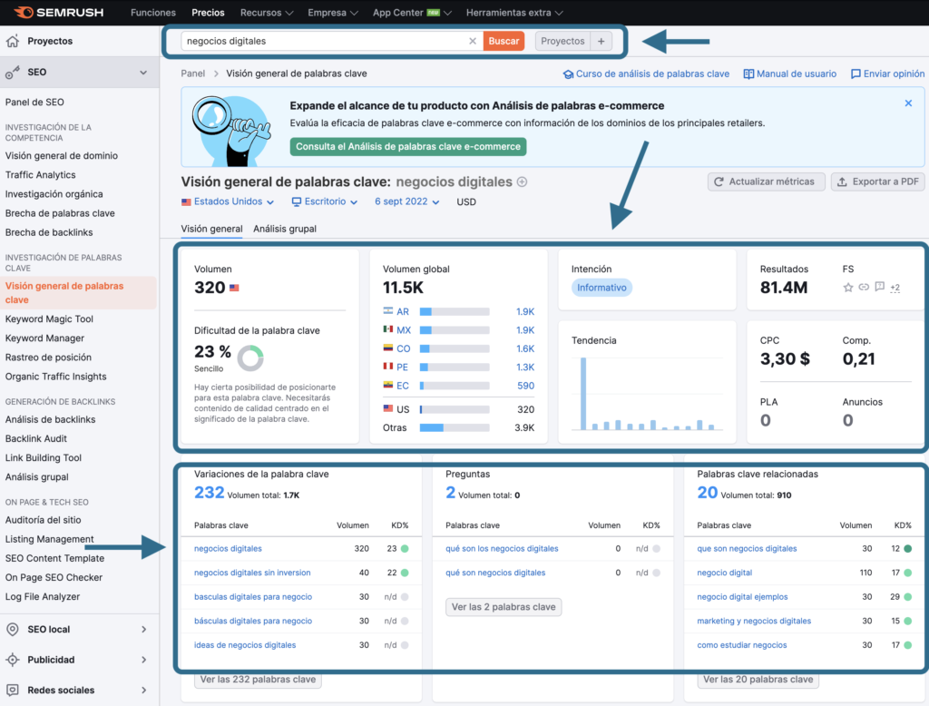Click the Redes sociales sidebar icon
Image resolution: width=929 pixels, height=706 pixels.
(x=13, y=688)
